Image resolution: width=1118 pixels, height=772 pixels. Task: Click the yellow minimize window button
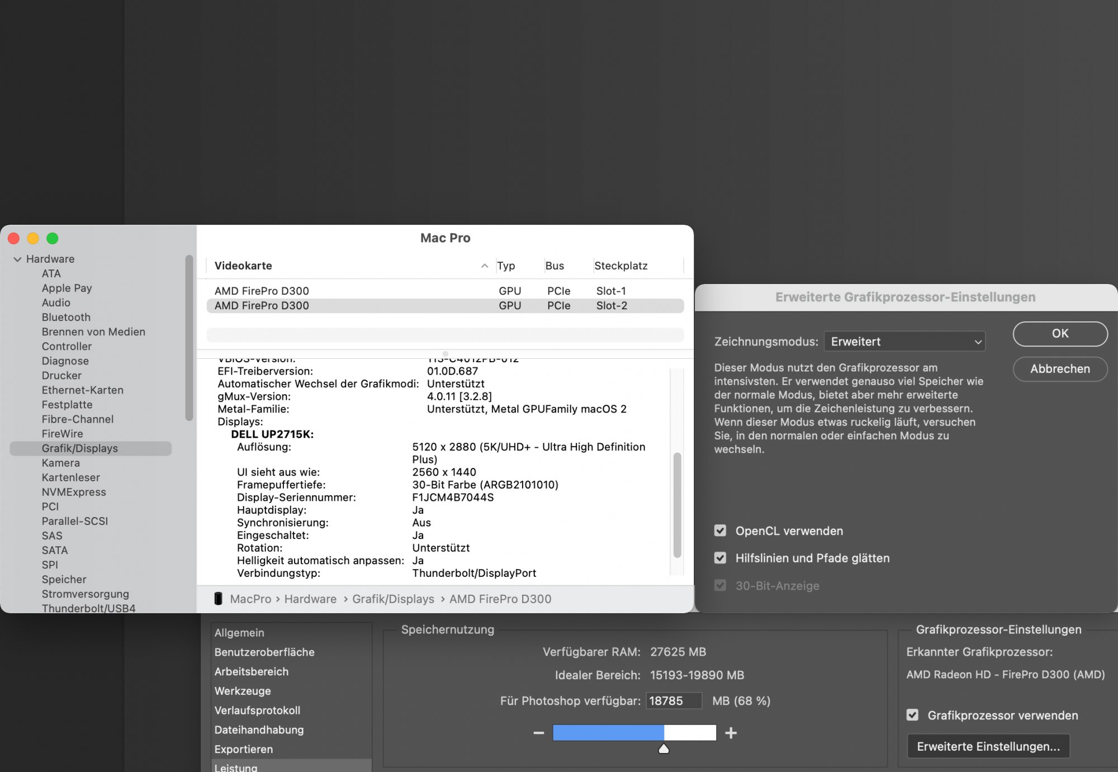[33, 239]
